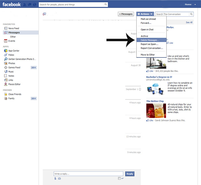
Task: Attach a photo with camera icon
Action: (x=59, y=178)
